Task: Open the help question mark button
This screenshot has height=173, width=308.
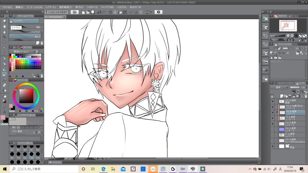Action: click(x=159, y=12)
